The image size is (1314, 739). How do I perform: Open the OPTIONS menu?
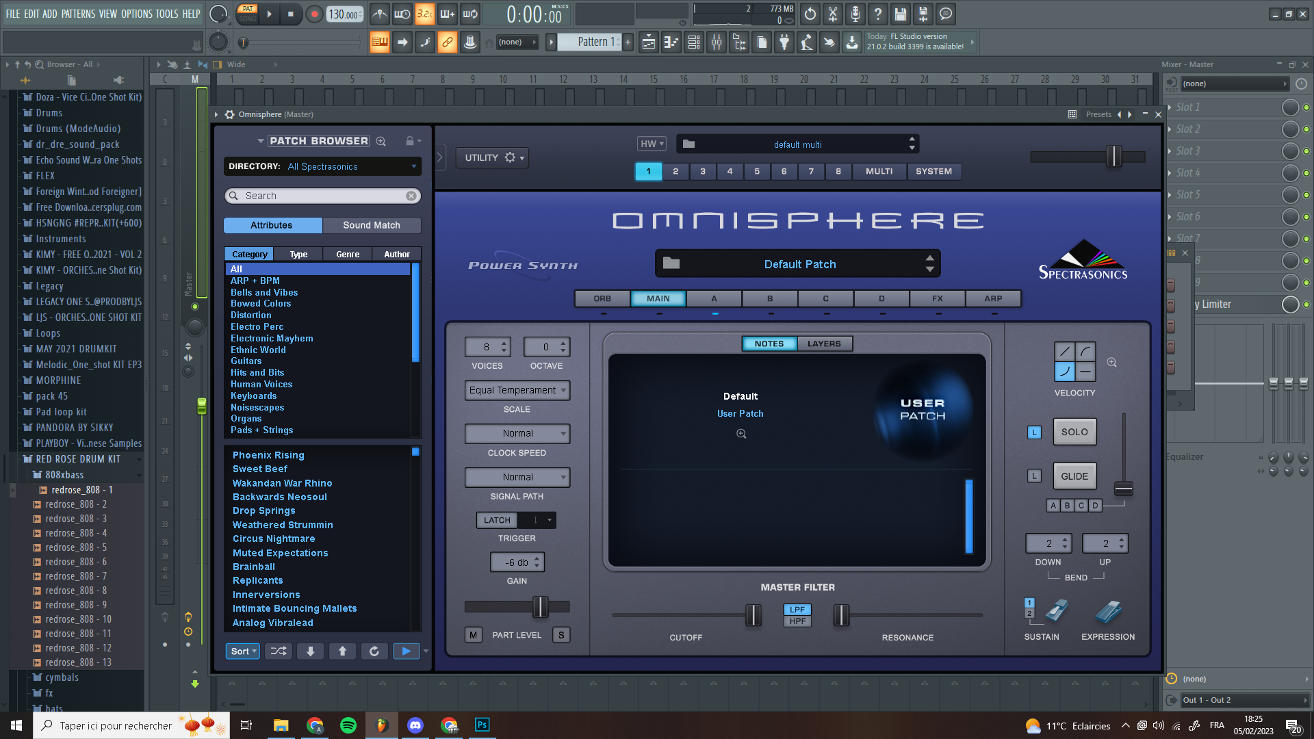click(x=137, y=14)
